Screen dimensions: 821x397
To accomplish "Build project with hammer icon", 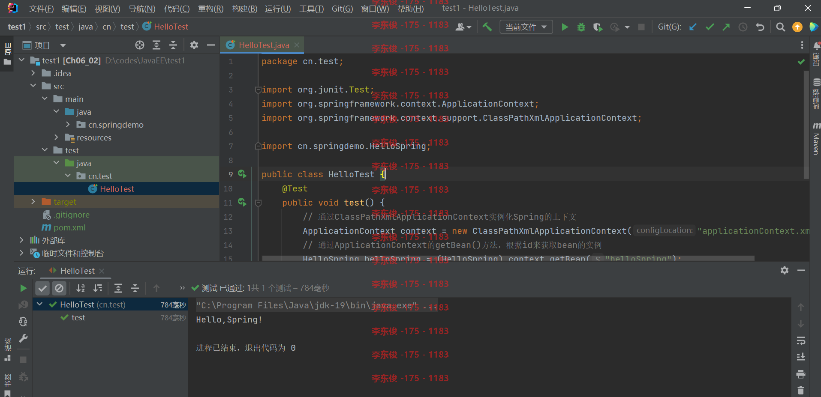I will (x=487, y=27).
